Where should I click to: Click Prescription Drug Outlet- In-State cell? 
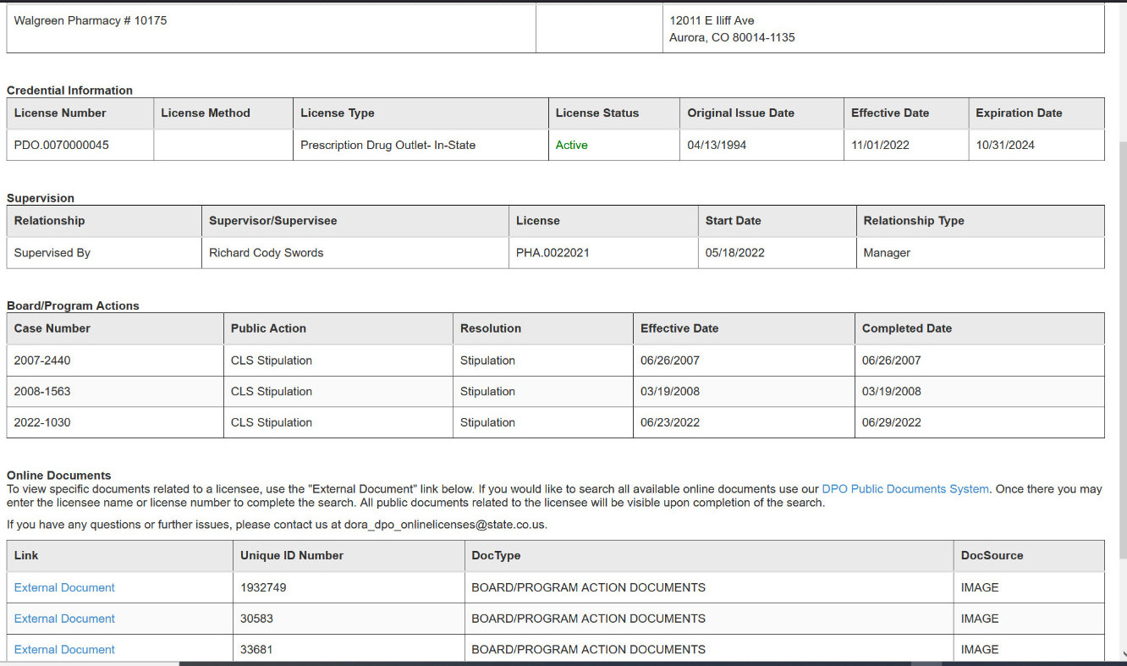tap(421, 145)
